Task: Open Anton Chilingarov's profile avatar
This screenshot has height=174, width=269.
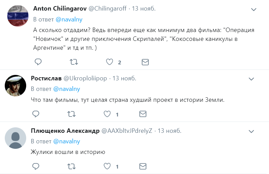Action: pyautogui.click(x=18, y=16)
